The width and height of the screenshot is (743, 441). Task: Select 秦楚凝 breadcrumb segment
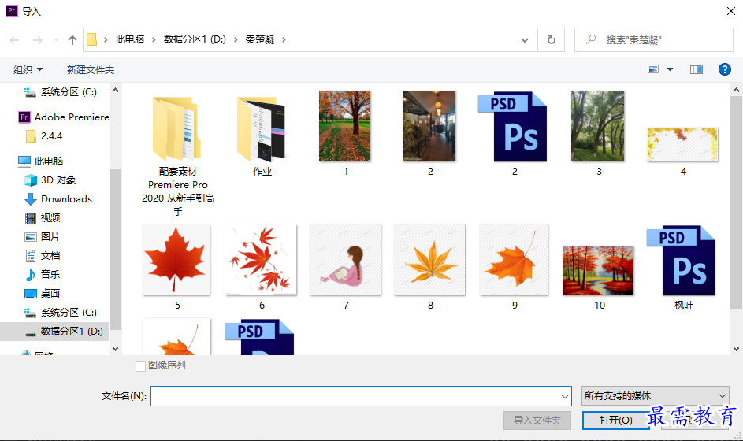coord(260,39)
